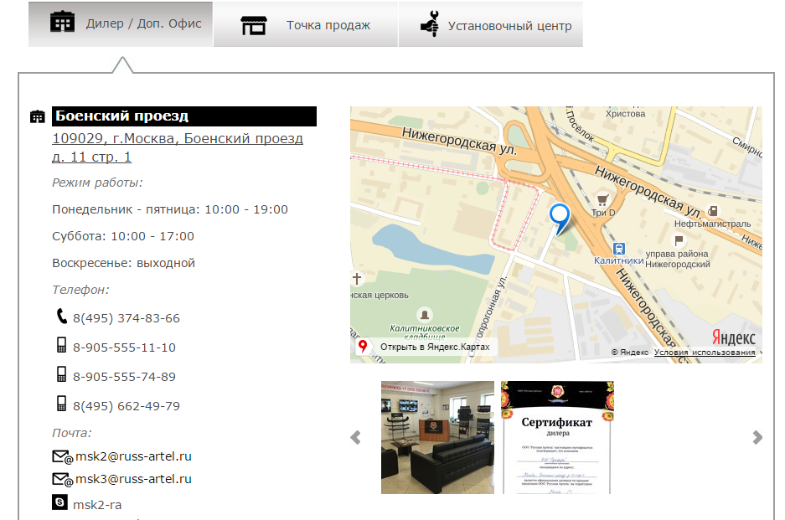Click the handset icon next to 8(495) 374-83-66
This screenshot has height=520, width=785.
point(61,317)
